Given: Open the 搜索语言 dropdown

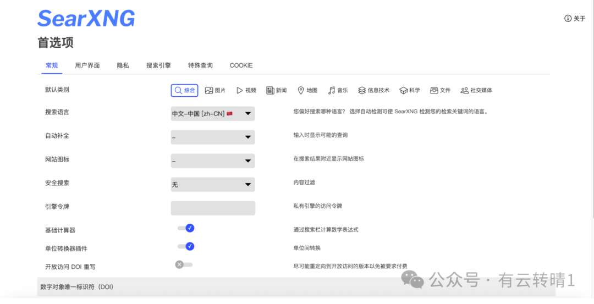Looking at the screenshot, I should [213, 114].
